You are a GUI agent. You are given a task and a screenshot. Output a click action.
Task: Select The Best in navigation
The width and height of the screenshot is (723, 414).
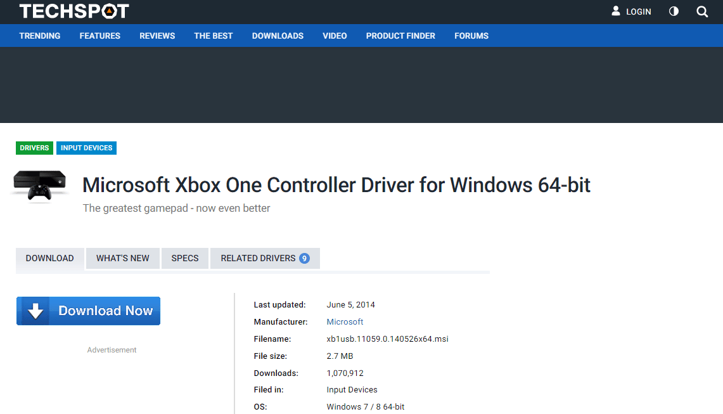pos(214,36)
